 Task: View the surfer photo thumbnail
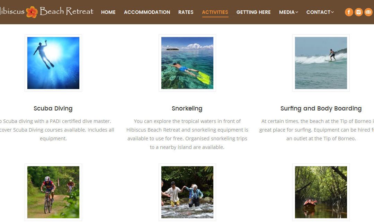tap(321, 63)
